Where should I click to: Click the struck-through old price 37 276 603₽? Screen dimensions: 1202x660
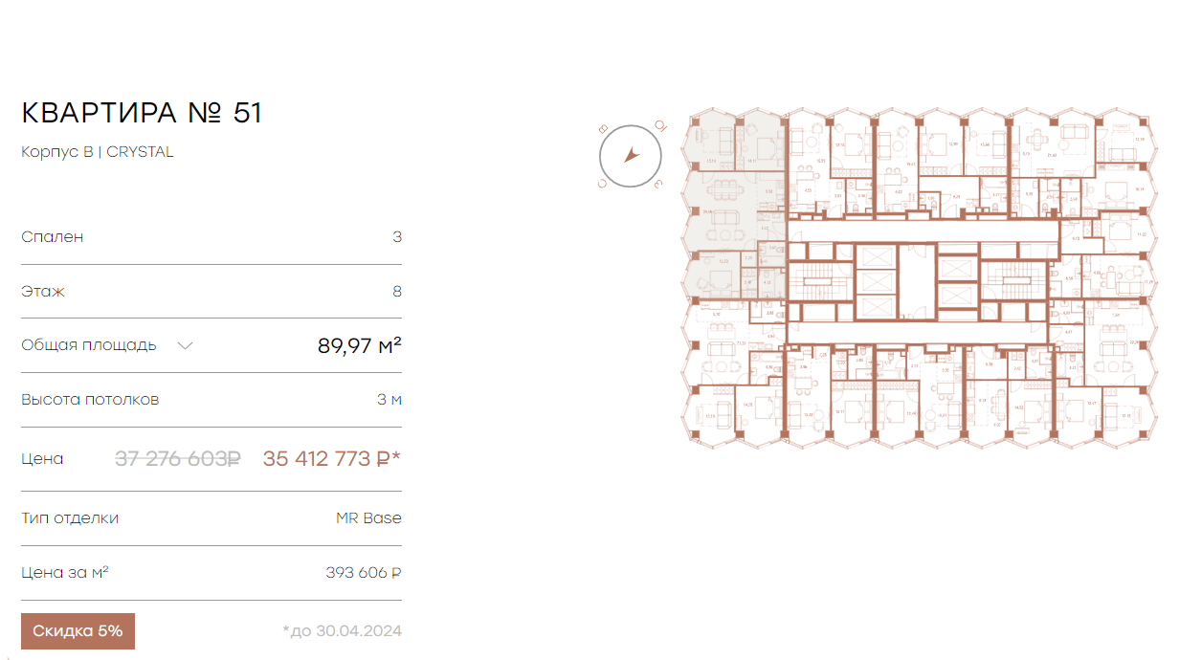coord(178,459)
